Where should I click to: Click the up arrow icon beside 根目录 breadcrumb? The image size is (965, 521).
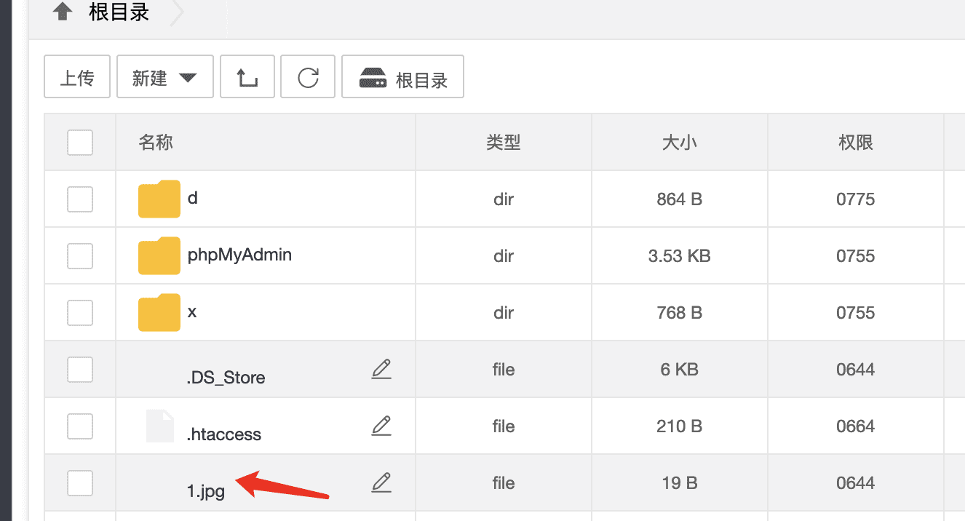tap(63, 12)
